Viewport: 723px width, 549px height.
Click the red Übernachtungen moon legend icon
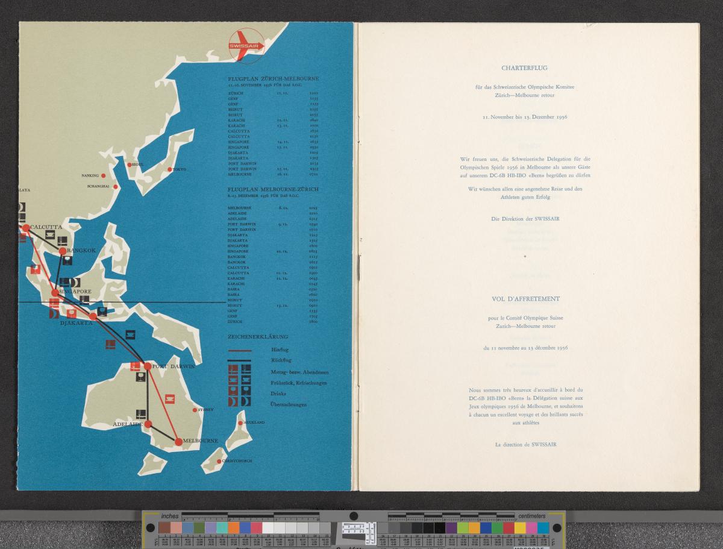tap(233, 401)
